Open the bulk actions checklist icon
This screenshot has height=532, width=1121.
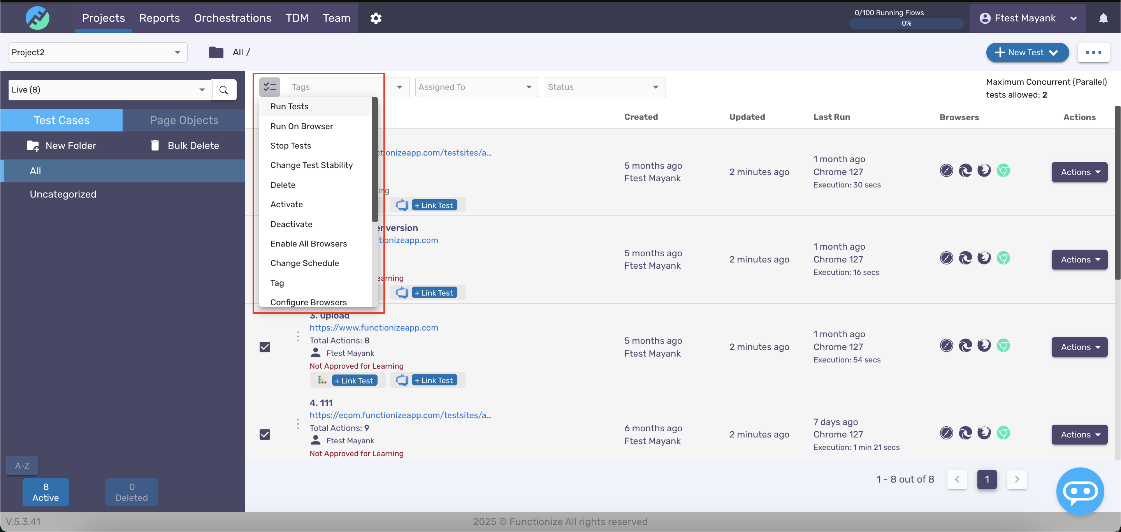coord(269,87)
